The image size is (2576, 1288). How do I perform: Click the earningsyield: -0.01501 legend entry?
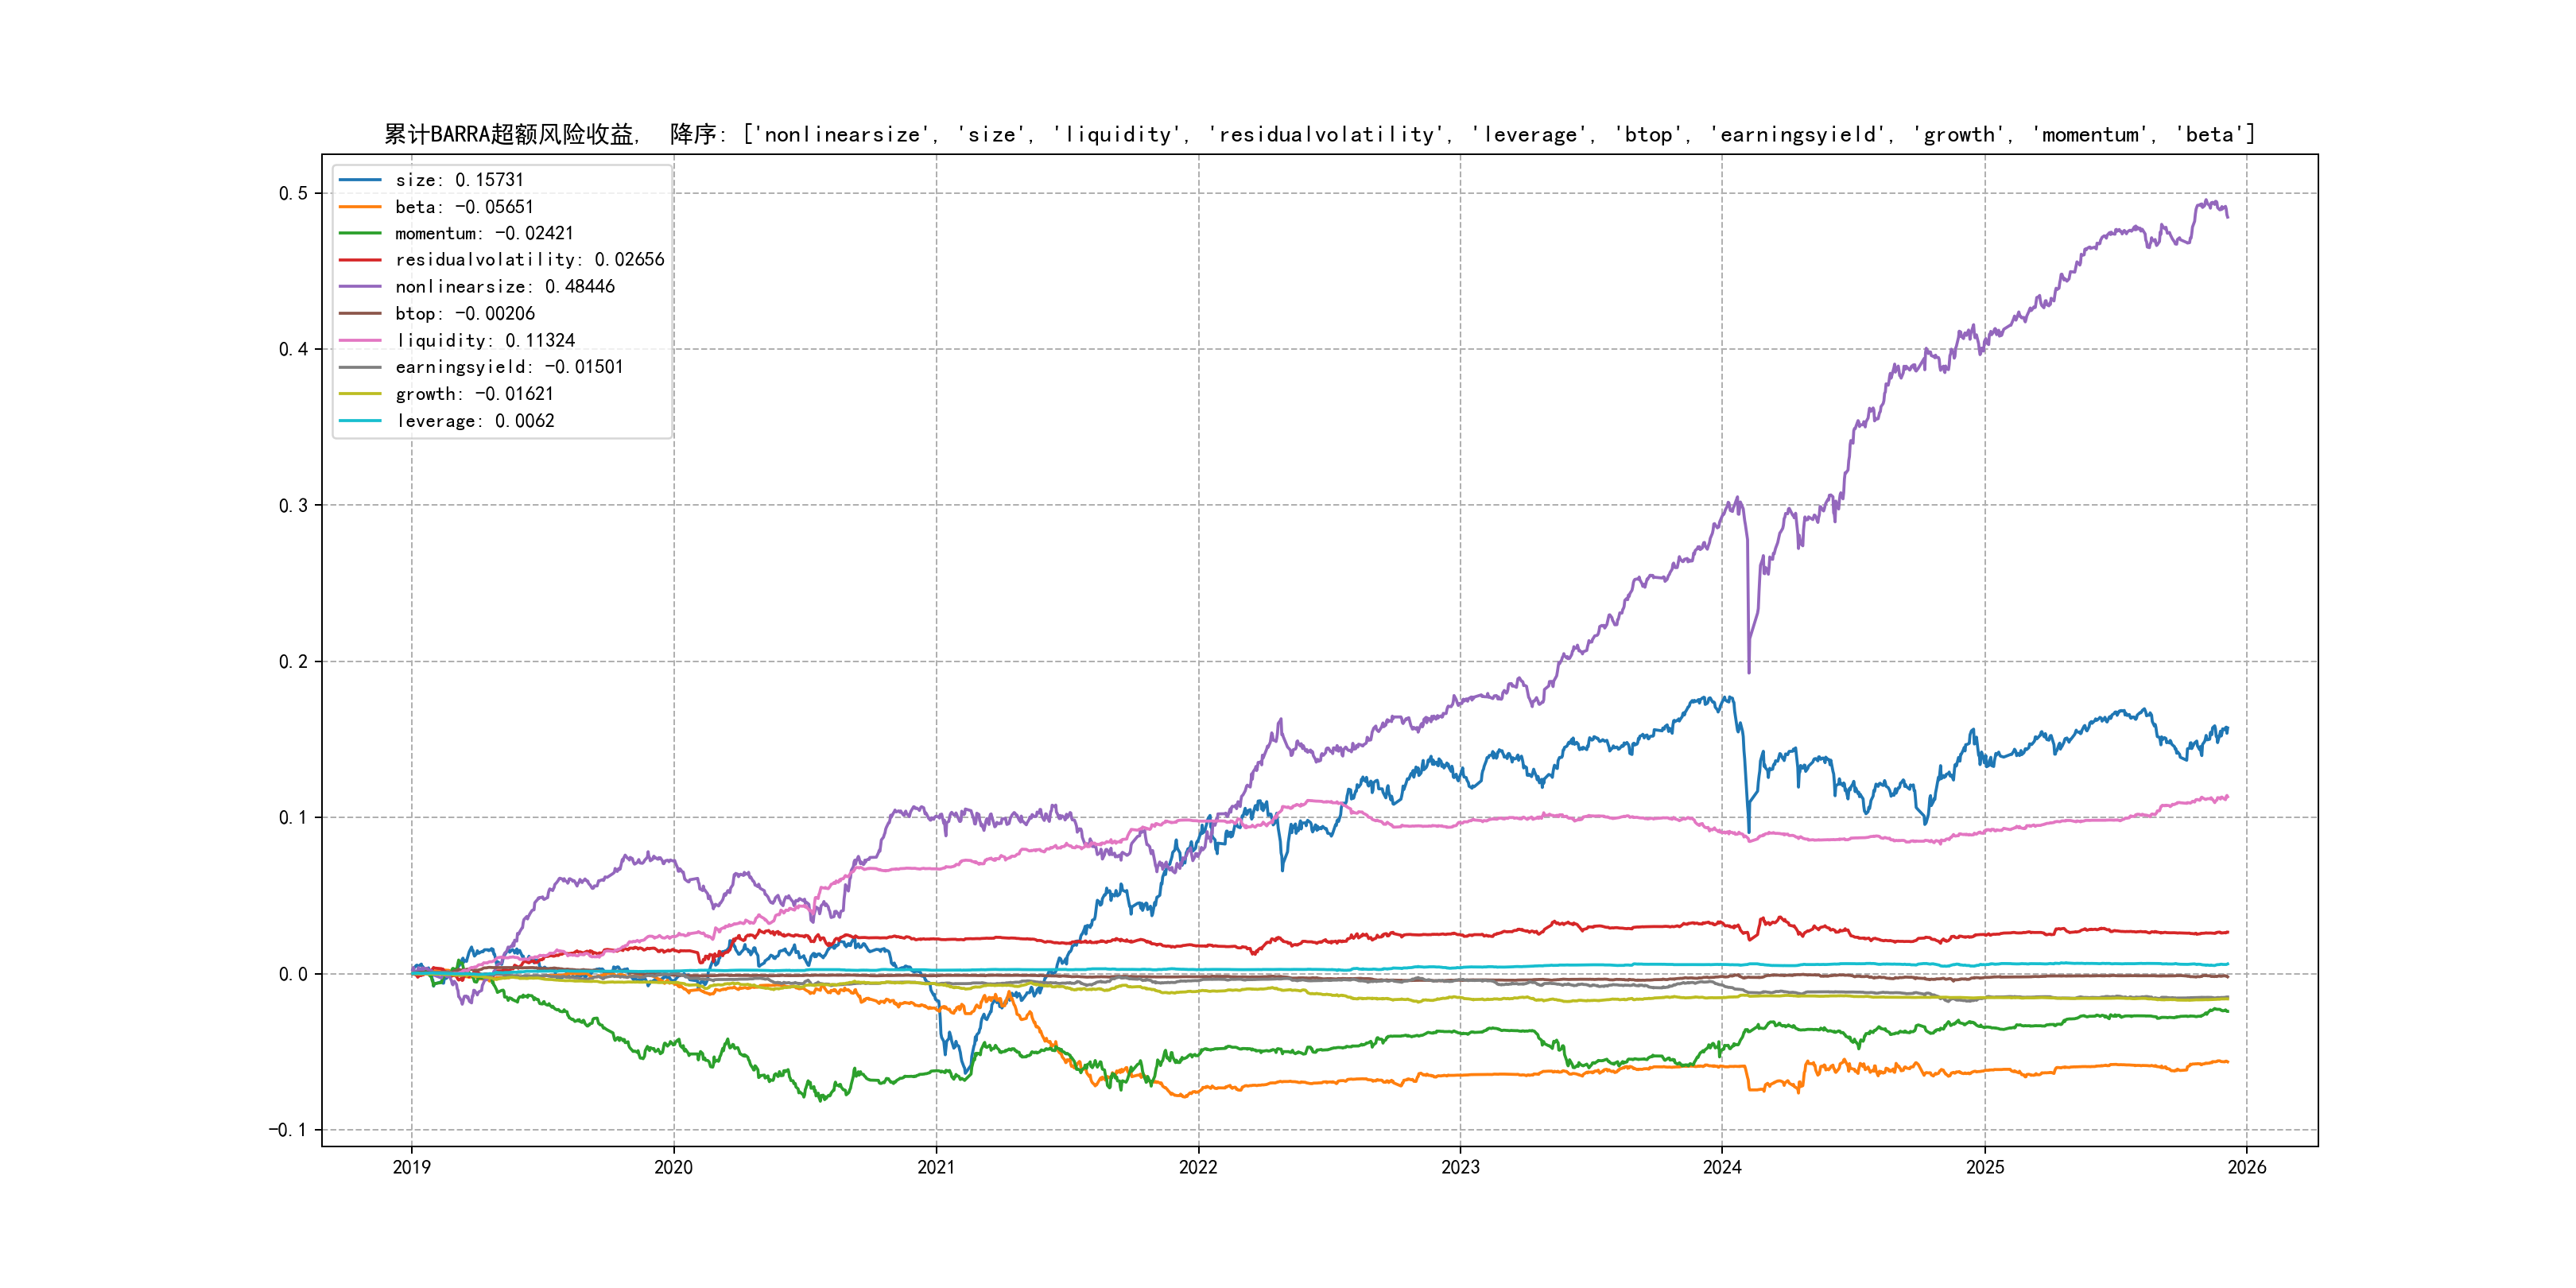pos(508,367)
